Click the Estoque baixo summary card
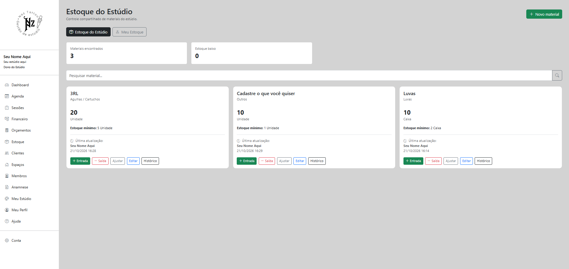 pos(252,53)
